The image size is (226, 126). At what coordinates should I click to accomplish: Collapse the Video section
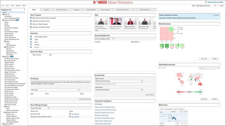point(155,15)
